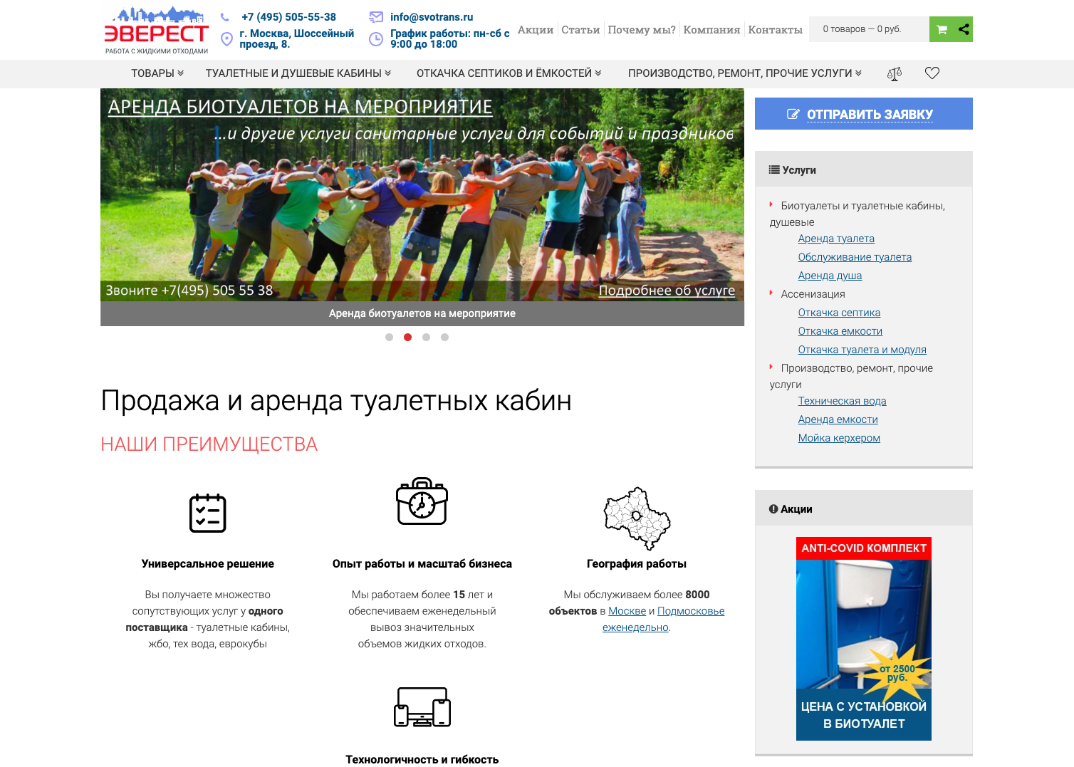
Task: Click the devices icon above Технологичность
Action: 422,706
